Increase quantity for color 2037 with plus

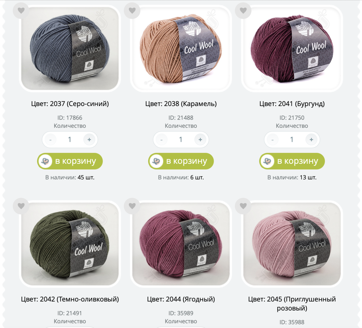coord(89,140)
